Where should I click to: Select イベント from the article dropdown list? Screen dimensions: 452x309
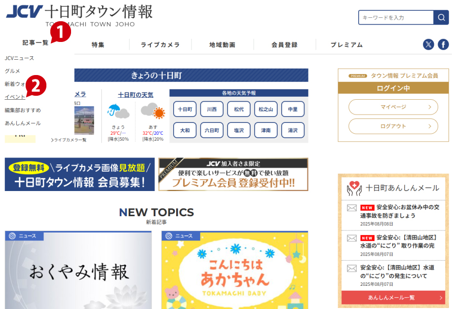(x=15, y=97)
